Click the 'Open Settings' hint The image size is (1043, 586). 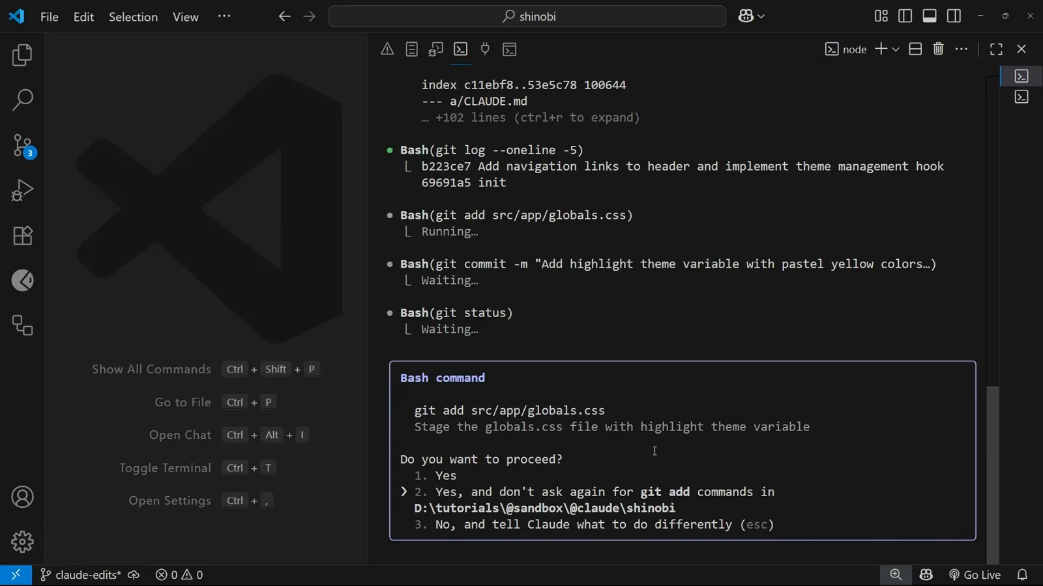pyautogui.click(x=169, y=501)
